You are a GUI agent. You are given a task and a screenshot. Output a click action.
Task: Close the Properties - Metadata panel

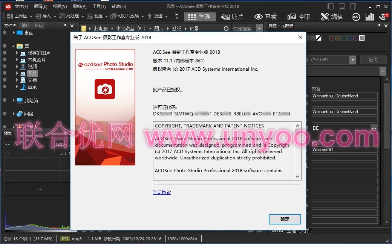pos(386,26)
